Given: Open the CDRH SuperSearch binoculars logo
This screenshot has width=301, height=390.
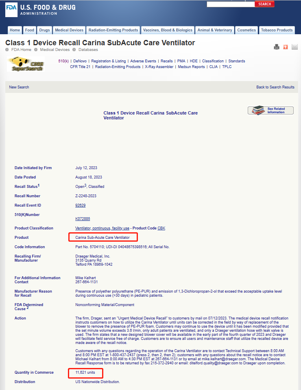Looking at the screenshot, I should pos(25,64).
